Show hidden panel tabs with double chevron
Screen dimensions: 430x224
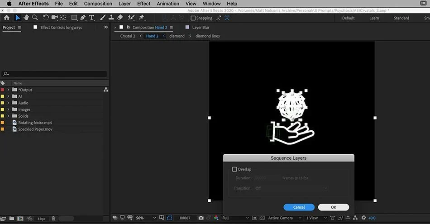(106, 27)
